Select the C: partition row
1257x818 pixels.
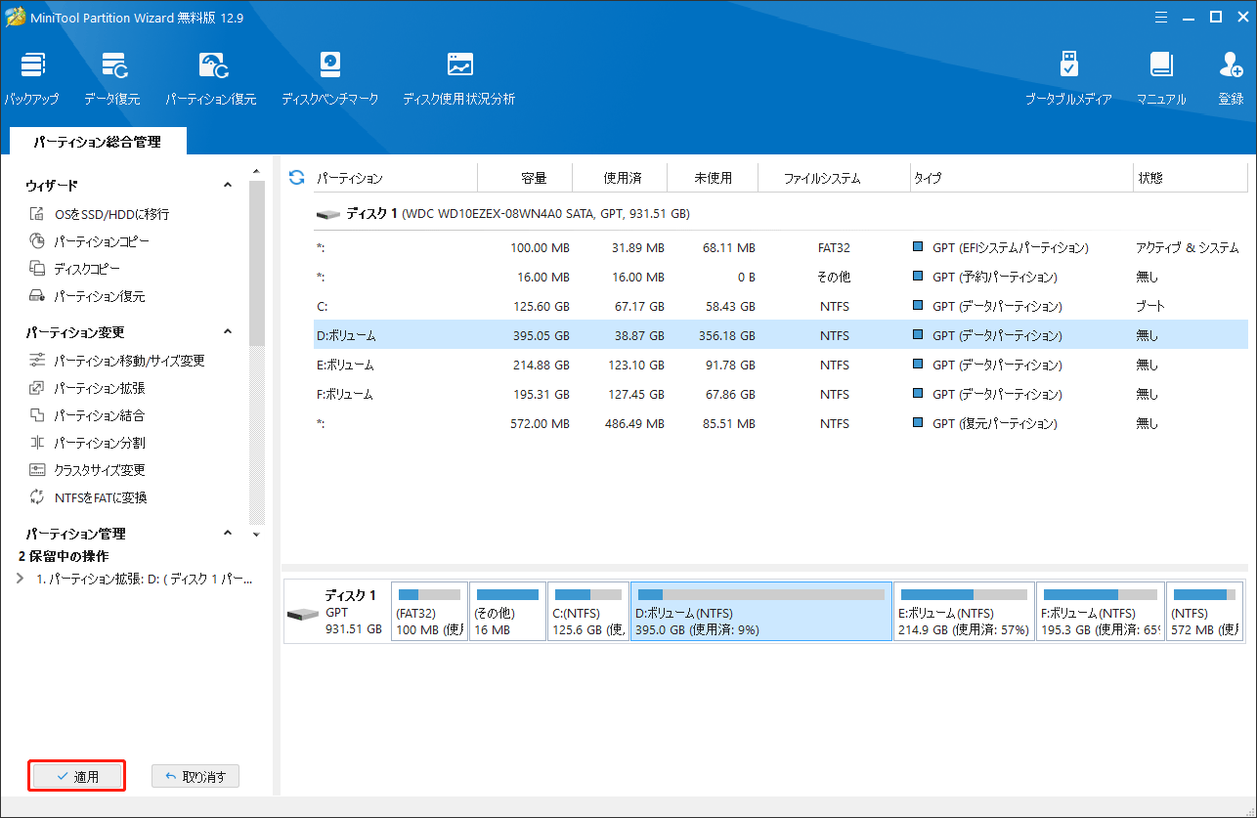point(780,306)
